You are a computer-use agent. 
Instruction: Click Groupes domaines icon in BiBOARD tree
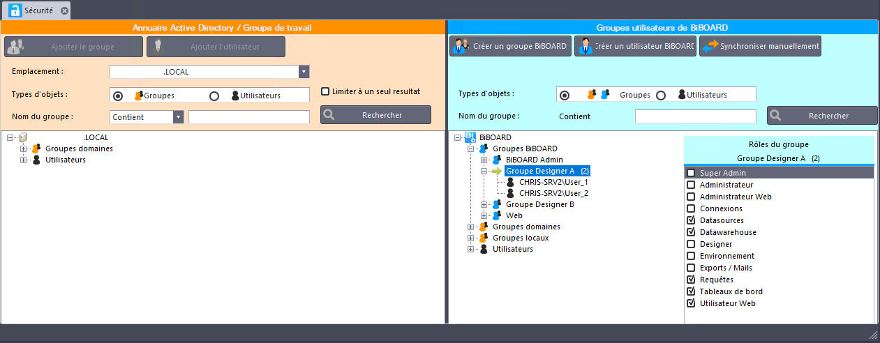click(484, 227)
